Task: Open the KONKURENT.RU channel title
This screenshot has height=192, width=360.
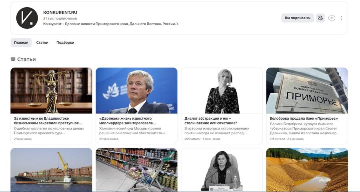Action: [x=60, y=12]
